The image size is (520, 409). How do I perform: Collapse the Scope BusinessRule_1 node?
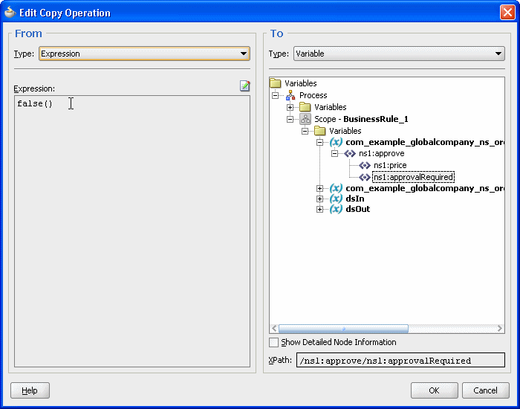[290, 119]
